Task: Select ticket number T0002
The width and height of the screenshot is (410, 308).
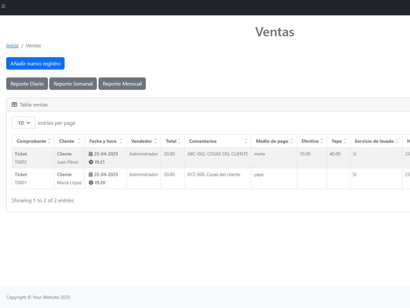Action: click(x=20, y=162)
